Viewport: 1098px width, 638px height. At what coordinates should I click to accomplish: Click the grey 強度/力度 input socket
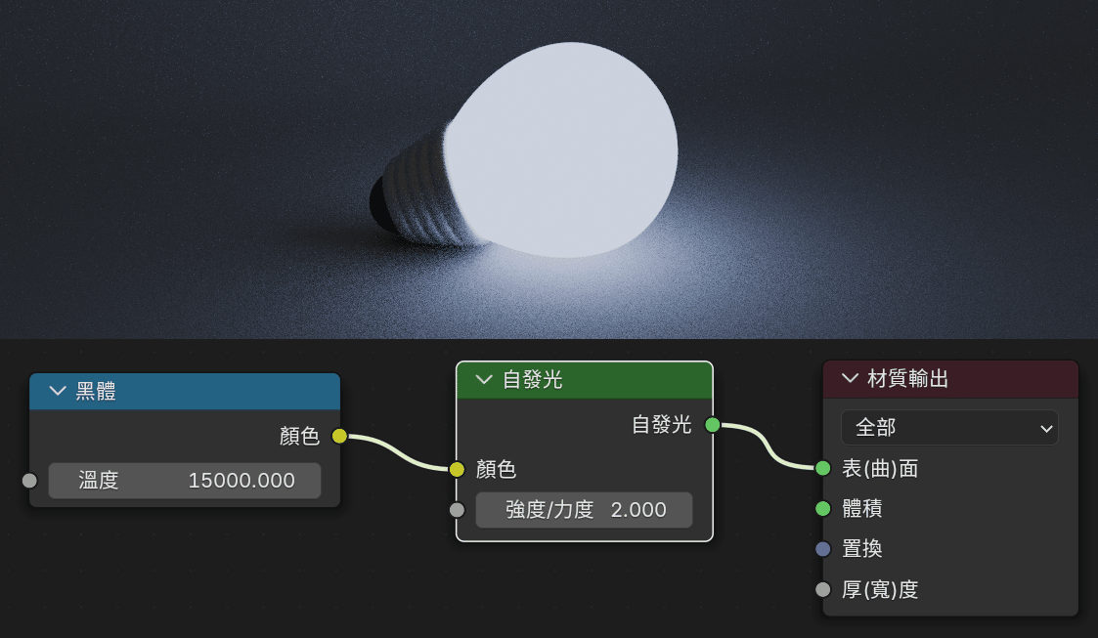click(457, 510)
